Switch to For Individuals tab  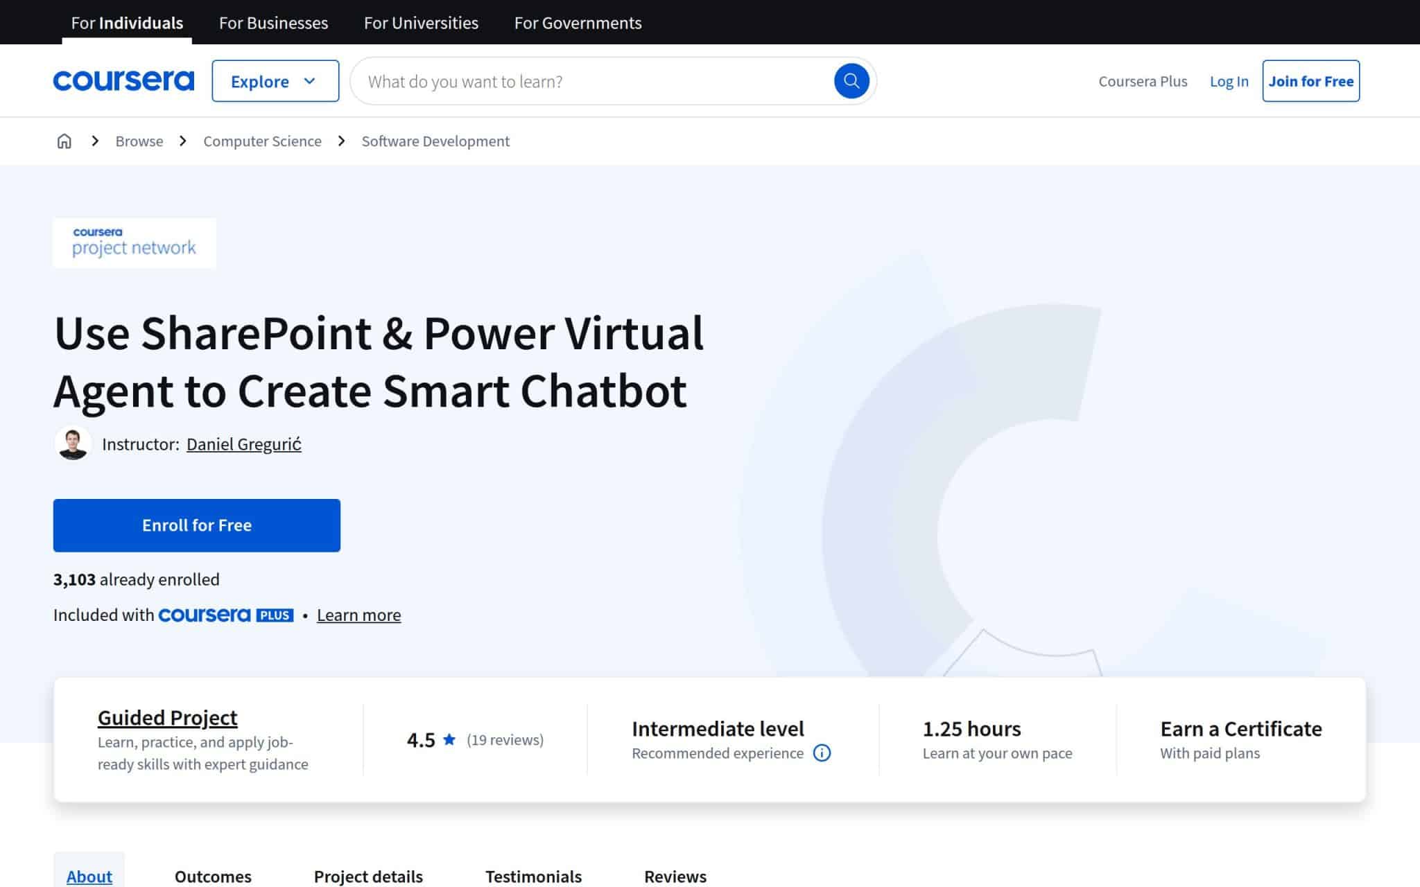pyautogui.click(x=127, y=22)
